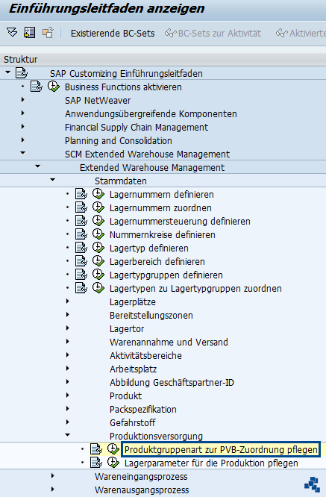326x497 pixels.
Task: Select Financial Supply Chain Management item
Action: tap(137, 128)
